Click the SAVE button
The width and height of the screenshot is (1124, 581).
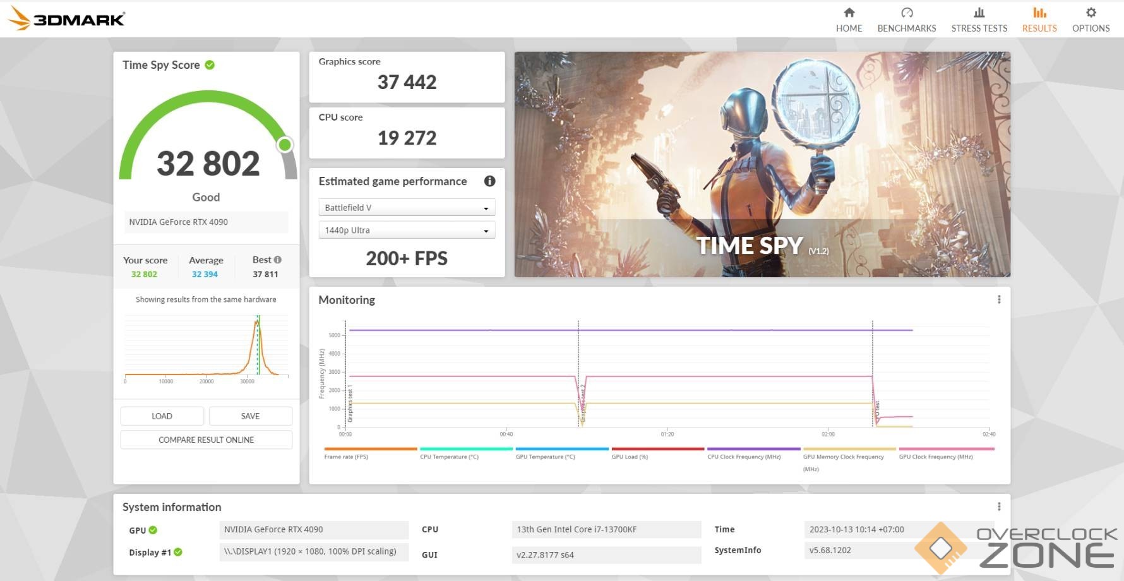[250, 416]
